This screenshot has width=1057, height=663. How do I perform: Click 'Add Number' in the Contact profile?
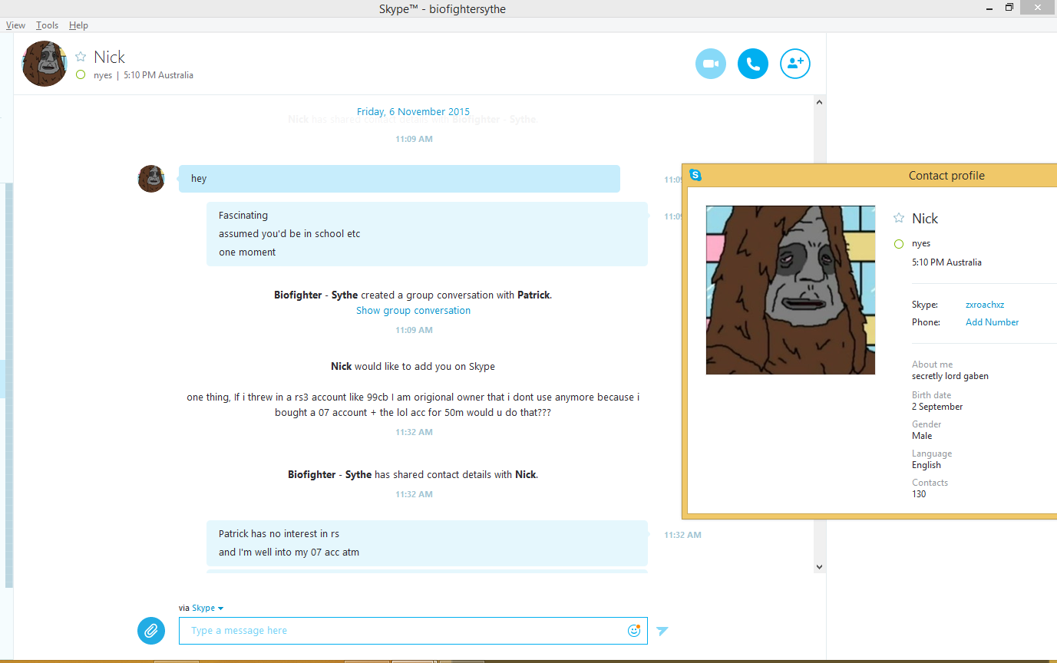click(x=993, y=322)
